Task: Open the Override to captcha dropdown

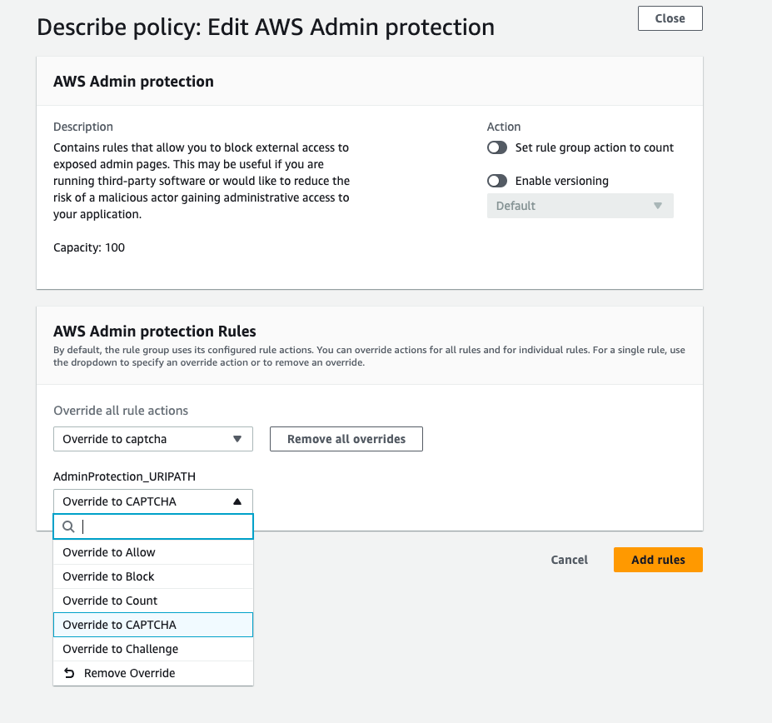Action: (153, 439)
